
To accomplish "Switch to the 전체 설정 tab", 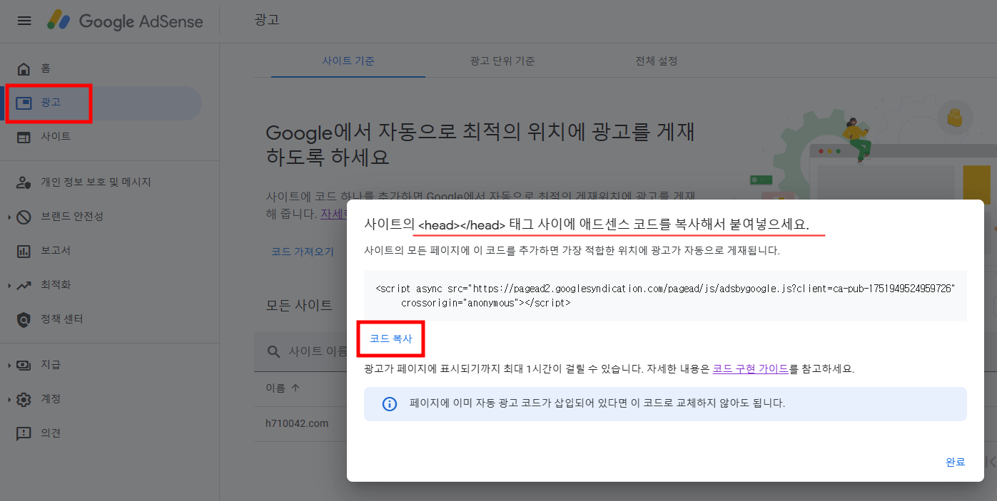I will (656, 61).
